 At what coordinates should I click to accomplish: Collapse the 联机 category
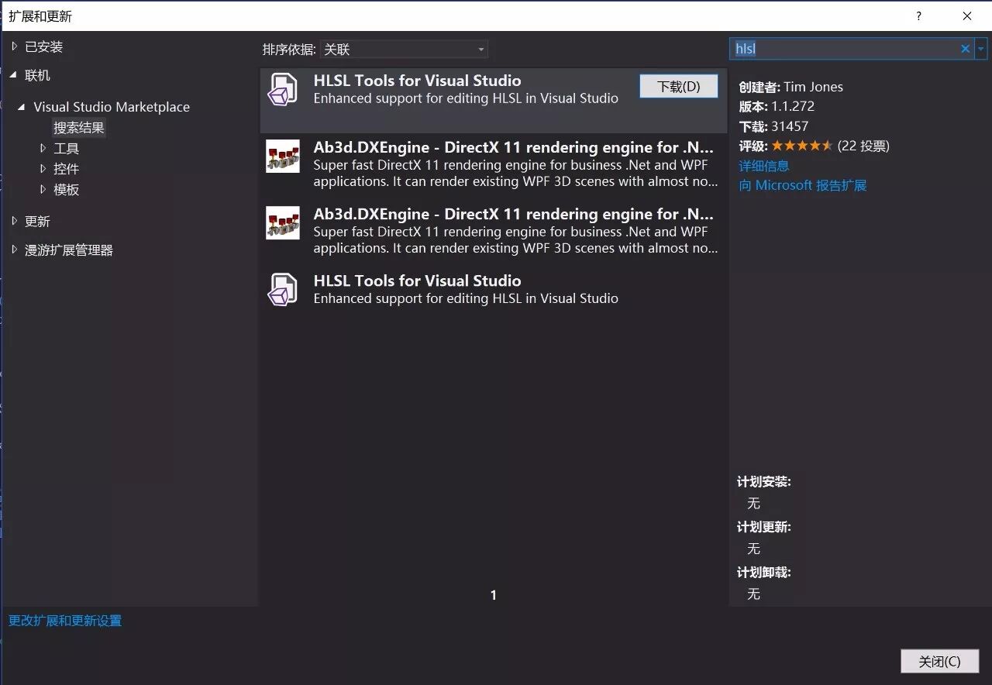click(13, 75)
